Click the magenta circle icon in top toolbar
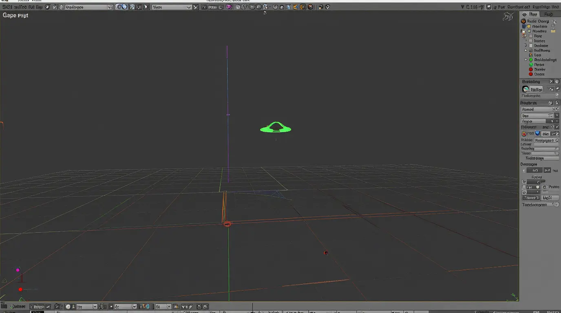 point(229,7)
